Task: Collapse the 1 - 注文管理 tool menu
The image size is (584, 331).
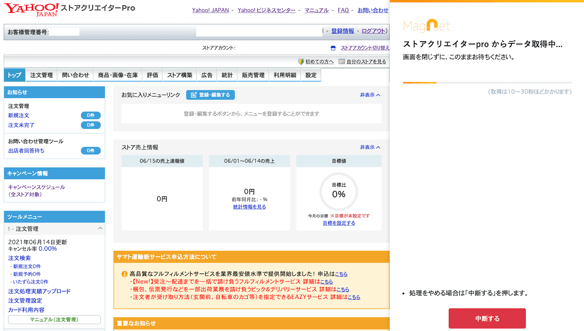Action: tap(100, 229)
